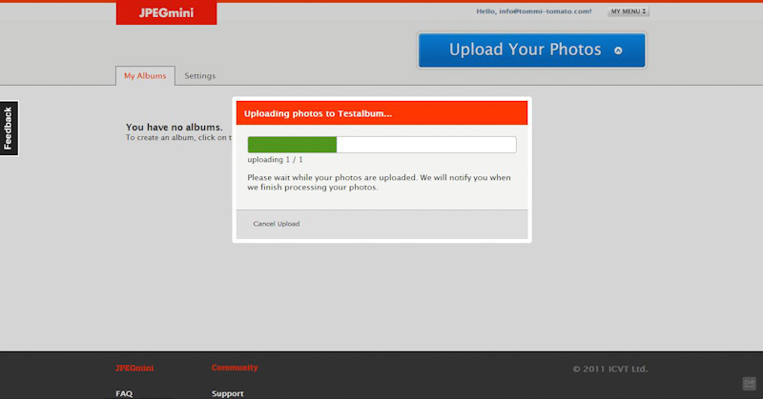The height and width of the screenshot is (399, 763).
Task: Click the green upload progress bar
Action: [x=382, y=145]
